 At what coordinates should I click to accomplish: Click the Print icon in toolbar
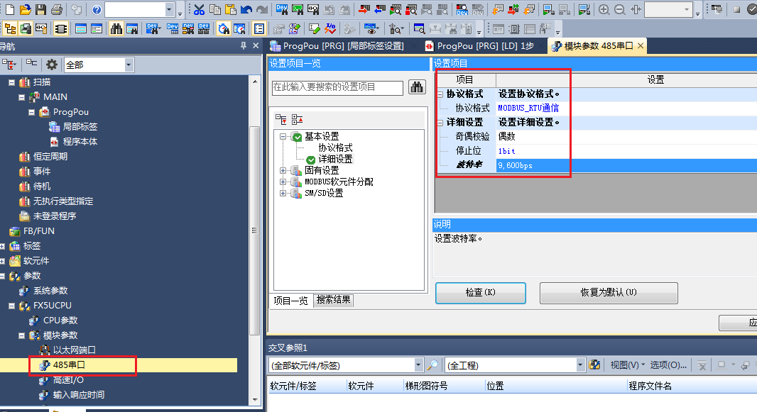pos(56,9)
